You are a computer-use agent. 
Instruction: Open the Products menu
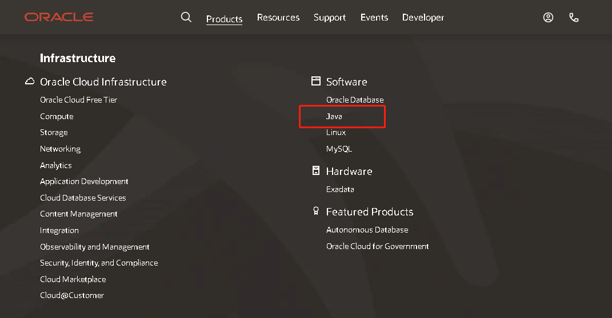(x=224, y=19)
